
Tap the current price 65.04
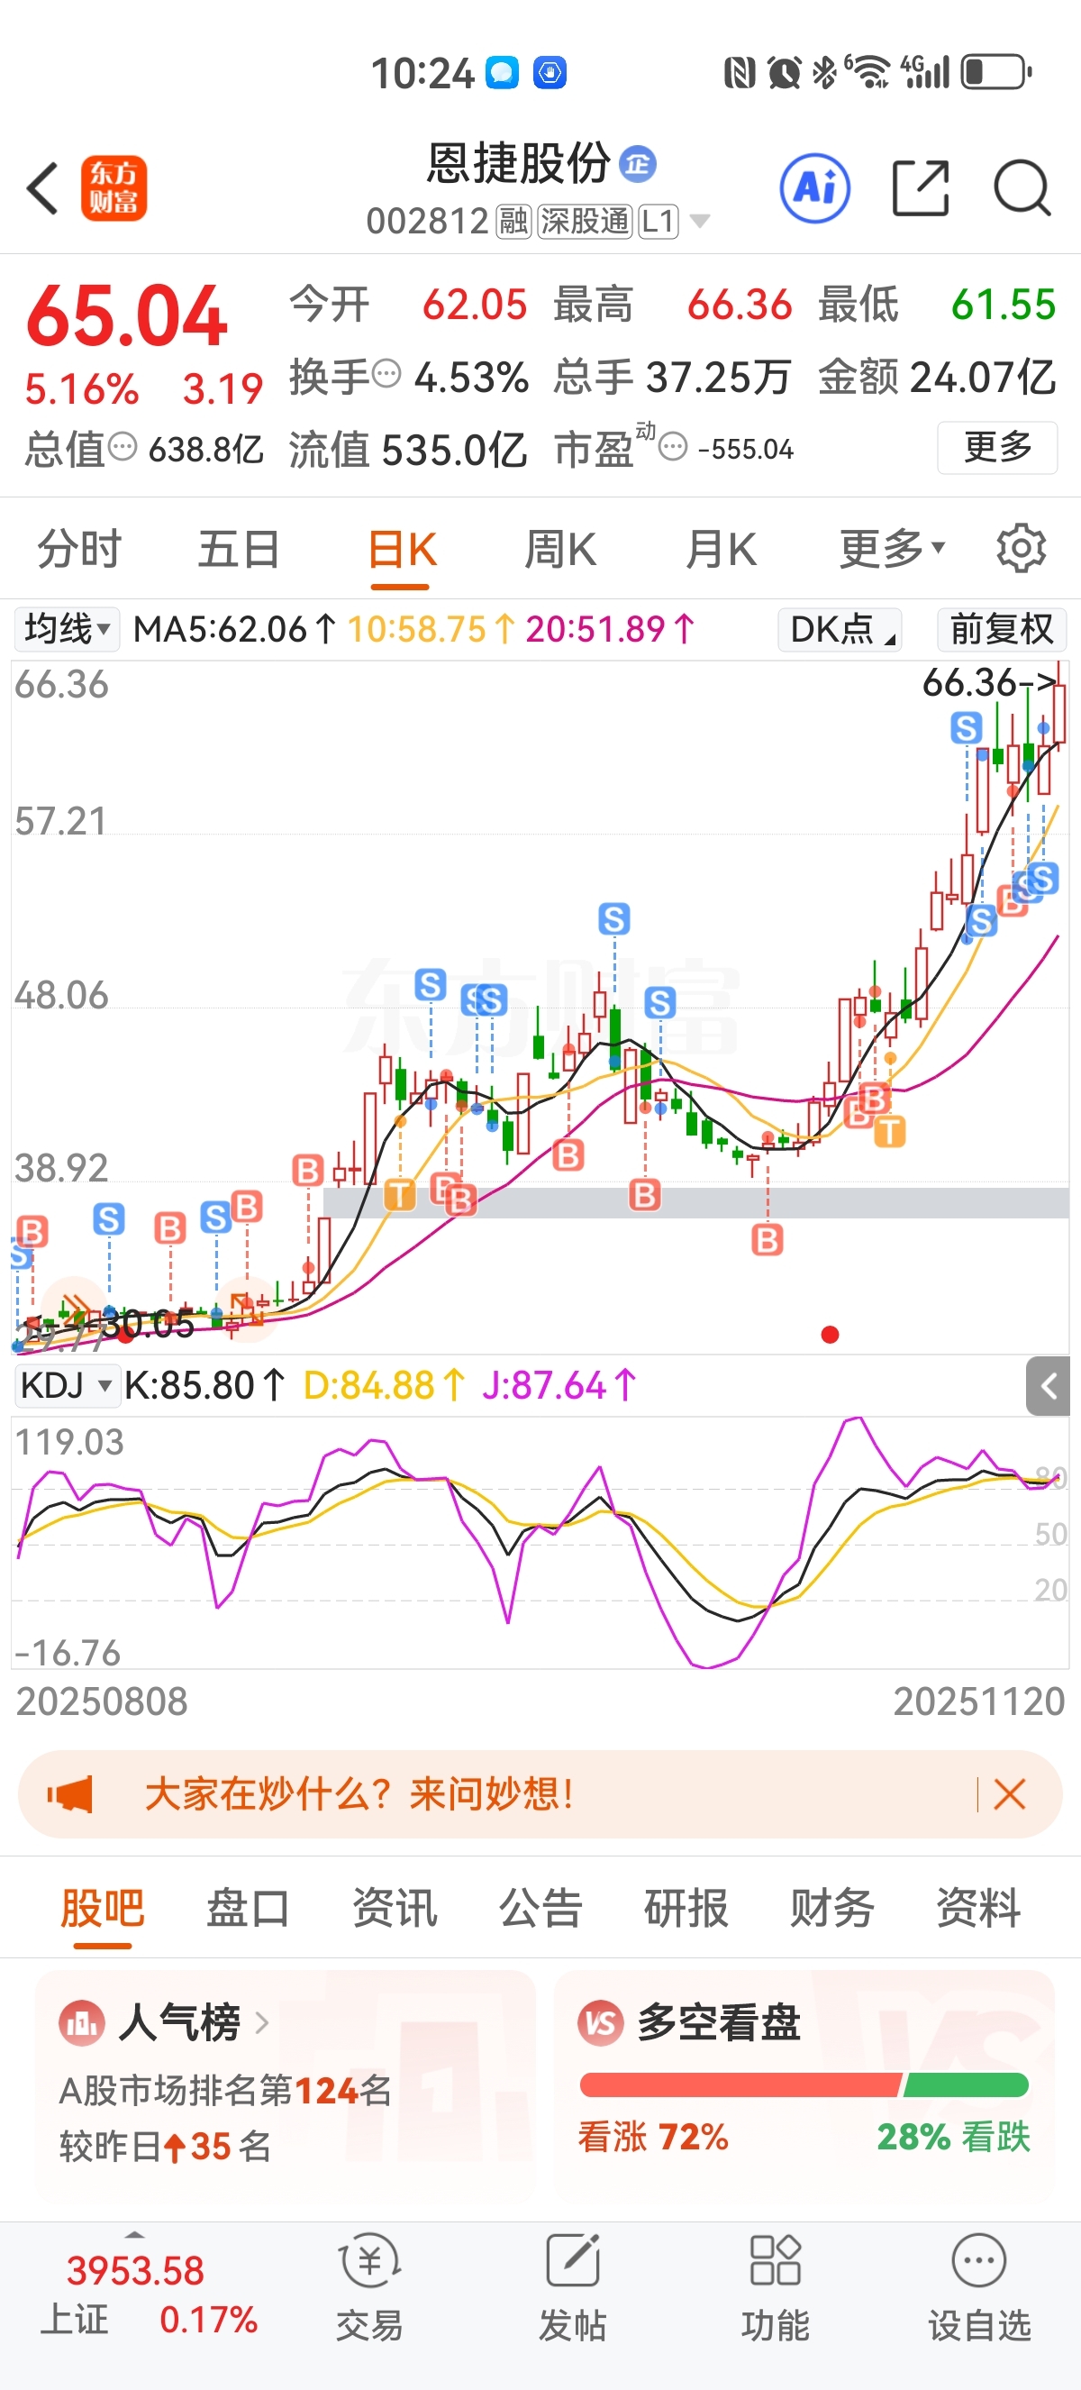(x=127, y=315)
